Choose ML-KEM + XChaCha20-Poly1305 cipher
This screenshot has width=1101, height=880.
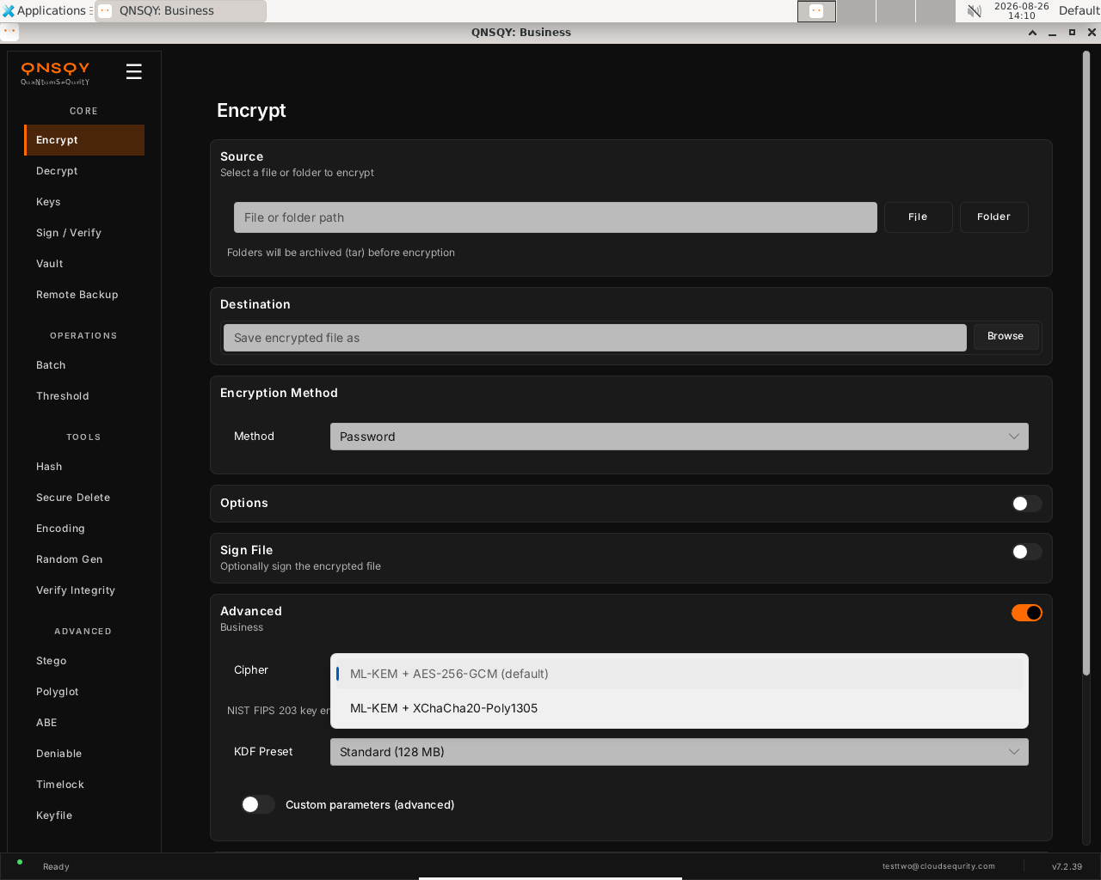(x=680, y=708)
